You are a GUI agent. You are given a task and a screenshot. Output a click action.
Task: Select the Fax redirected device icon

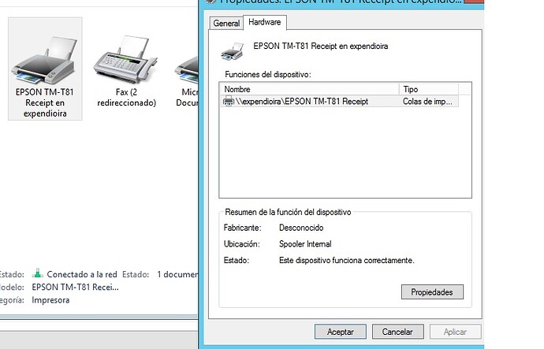pyautogui.click(x=125, y=59)
